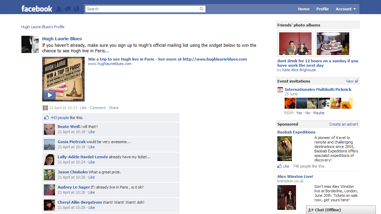Like Audrey Le Sager's comment
This screenshot has height=214, width=381.
coord(92,192)
